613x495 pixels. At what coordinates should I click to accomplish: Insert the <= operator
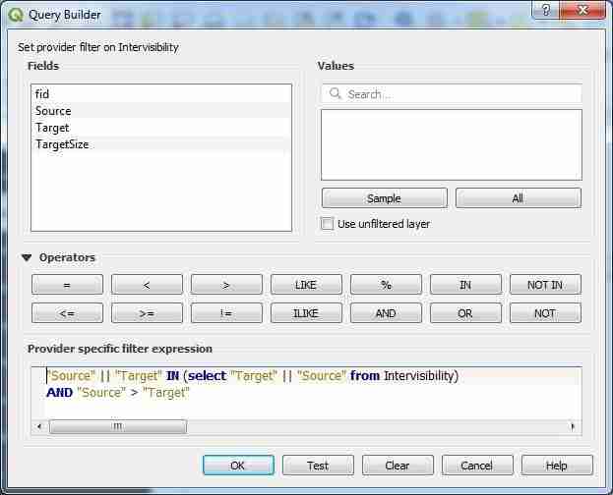[x=67, y=313]
